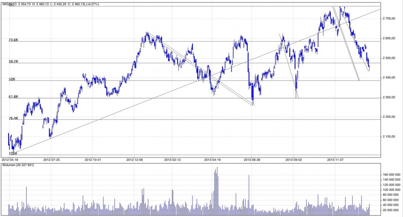Screen dimensions: 403x217
Task: Click the 2012-05-18 date on time axis
Action: (x=10, y=159)
